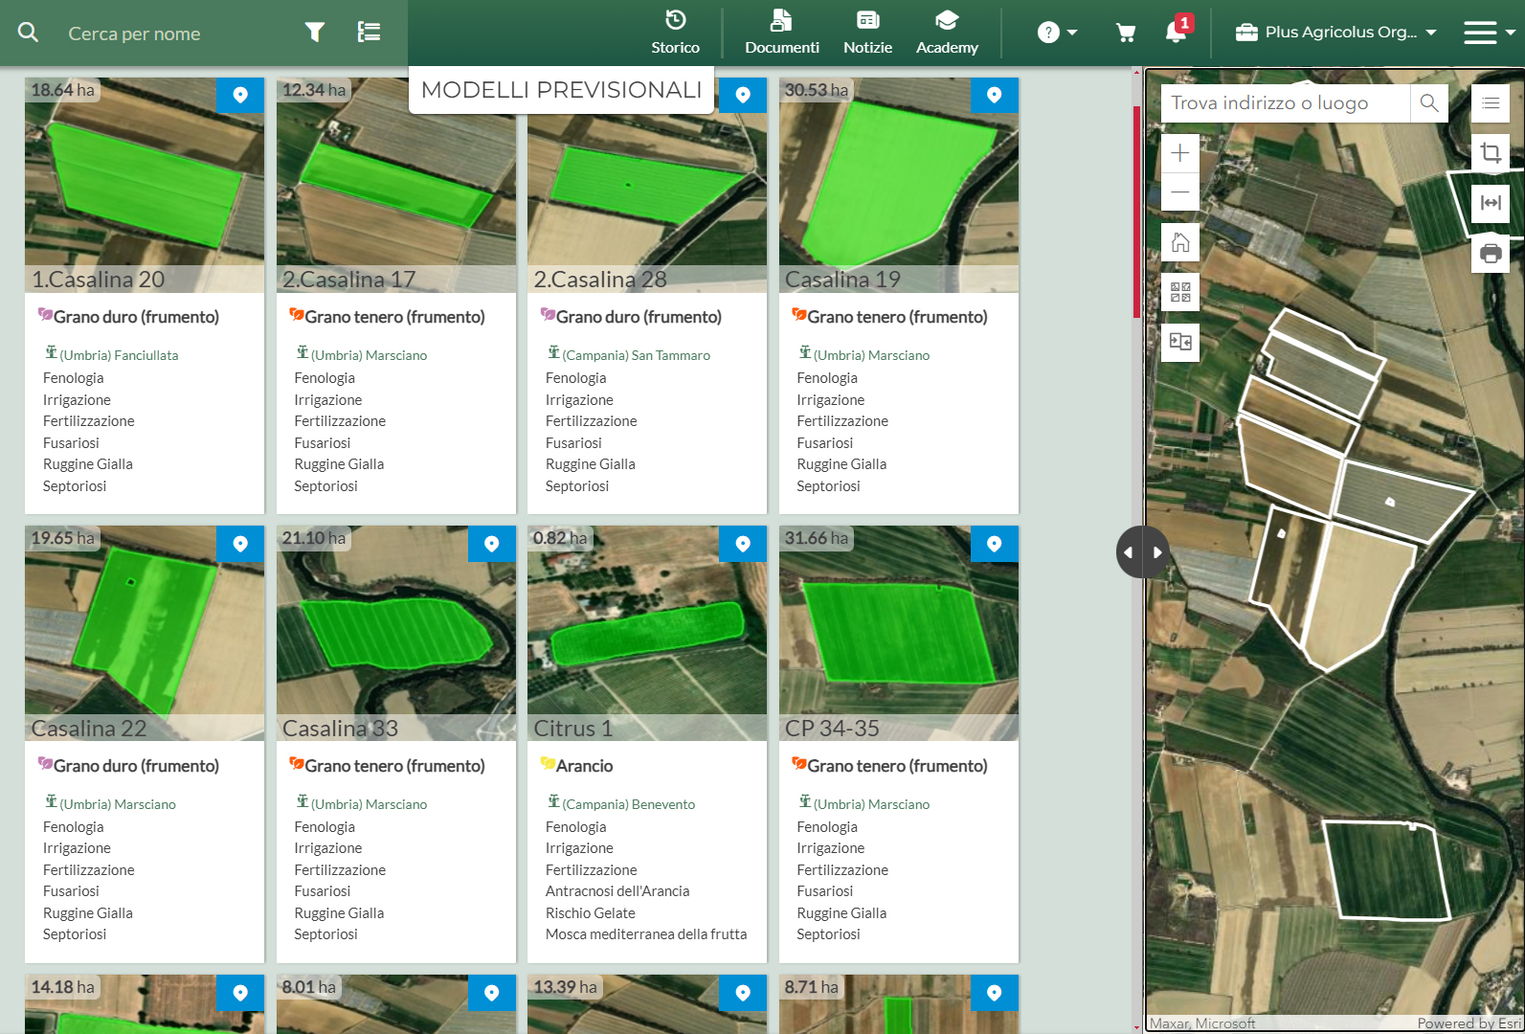
Task: Expand the help question dropdown
Action: coord(1057,33)
